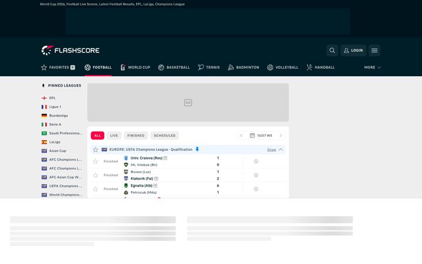Star the Univ. Craiova vs ML Vitebsk match

tap(96, 161)
